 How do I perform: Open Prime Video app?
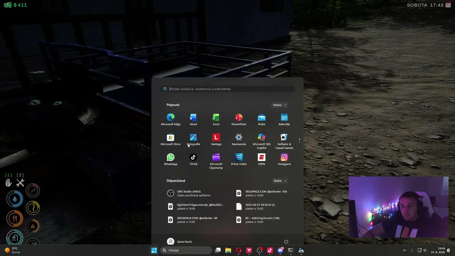click(x=239, y=159)
